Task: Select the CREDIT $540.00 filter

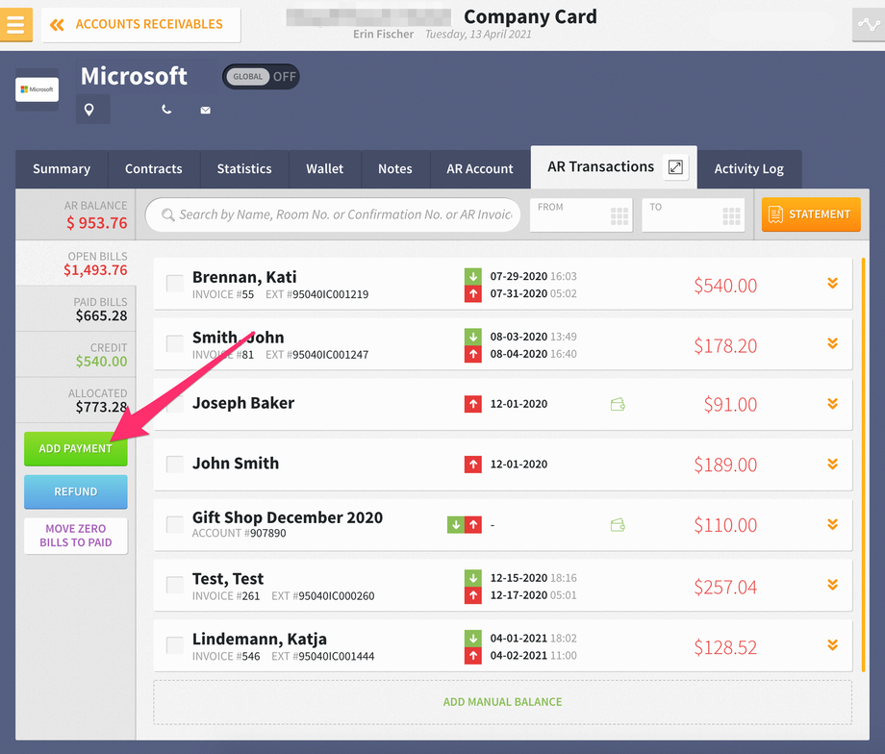Action: tap(76, 355)
